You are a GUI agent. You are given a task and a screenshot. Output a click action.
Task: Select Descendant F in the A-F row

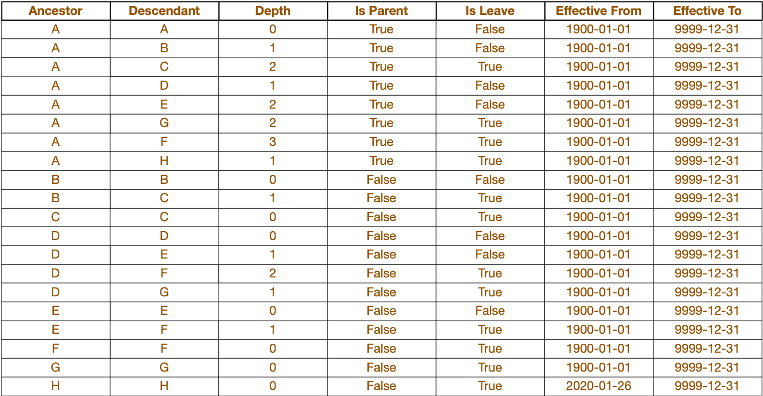[x=164, y=142]
